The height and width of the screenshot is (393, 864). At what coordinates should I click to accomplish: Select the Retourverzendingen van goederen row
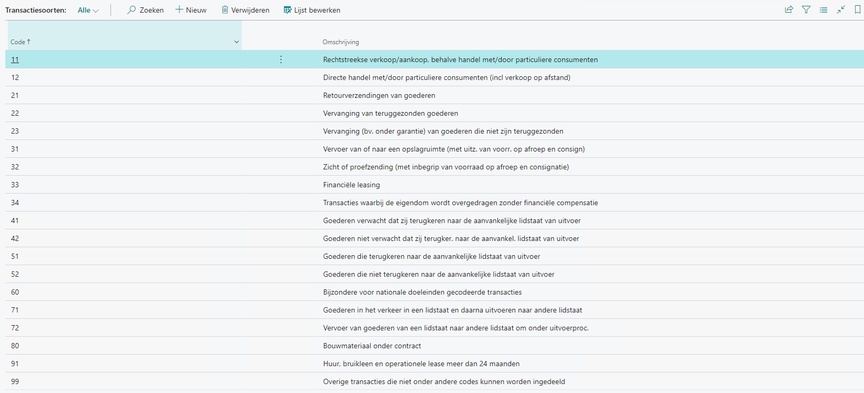pyautogui.click(x=379, y=95)
